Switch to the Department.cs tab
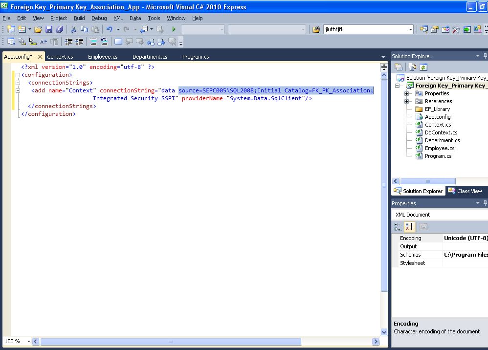This screenshot has width=488, height=350. tap(150, 57)
